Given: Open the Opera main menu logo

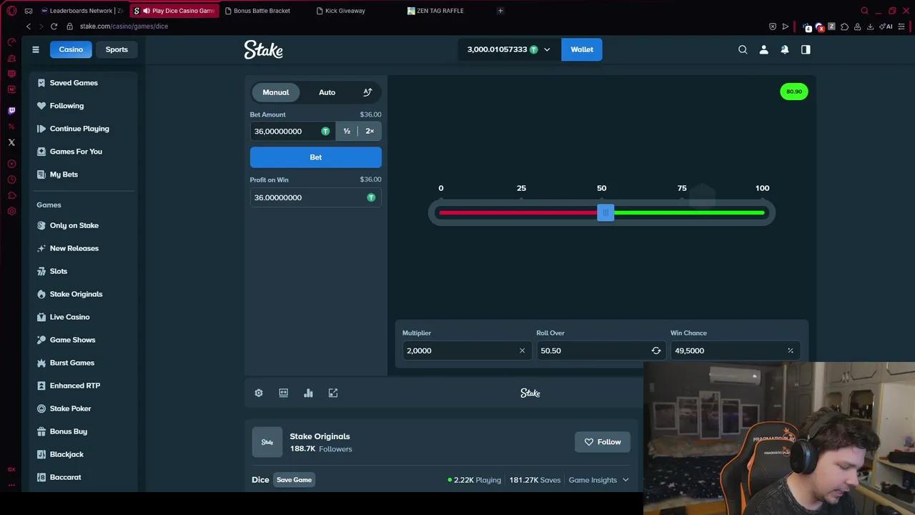Looking at the screenshot, I should (11, 11).
